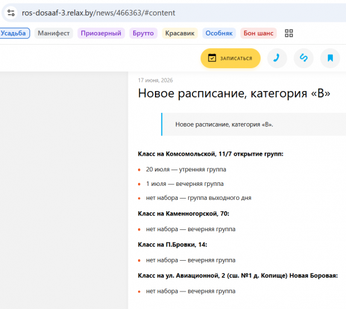The image size is (346, 309).
Task: Select the Брутто tab group
Action: 143,33
